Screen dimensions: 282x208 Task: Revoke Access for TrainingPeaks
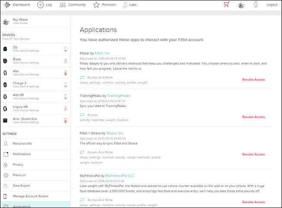253,117
